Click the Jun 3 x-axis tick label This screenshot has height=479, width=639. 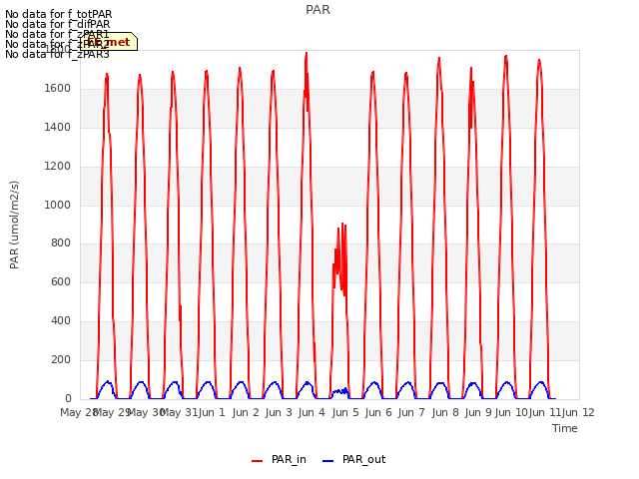click(x=279, y=412)
